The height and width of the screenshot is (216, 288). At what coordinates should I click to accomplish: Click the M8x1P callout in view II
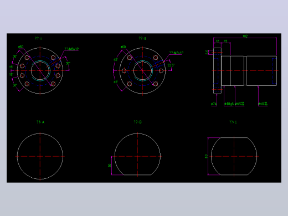click(176, 53)
